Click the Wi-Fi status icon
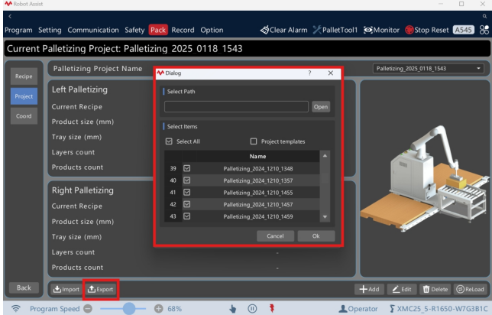This screenshot has width=492, height=315. pos(16,309)
